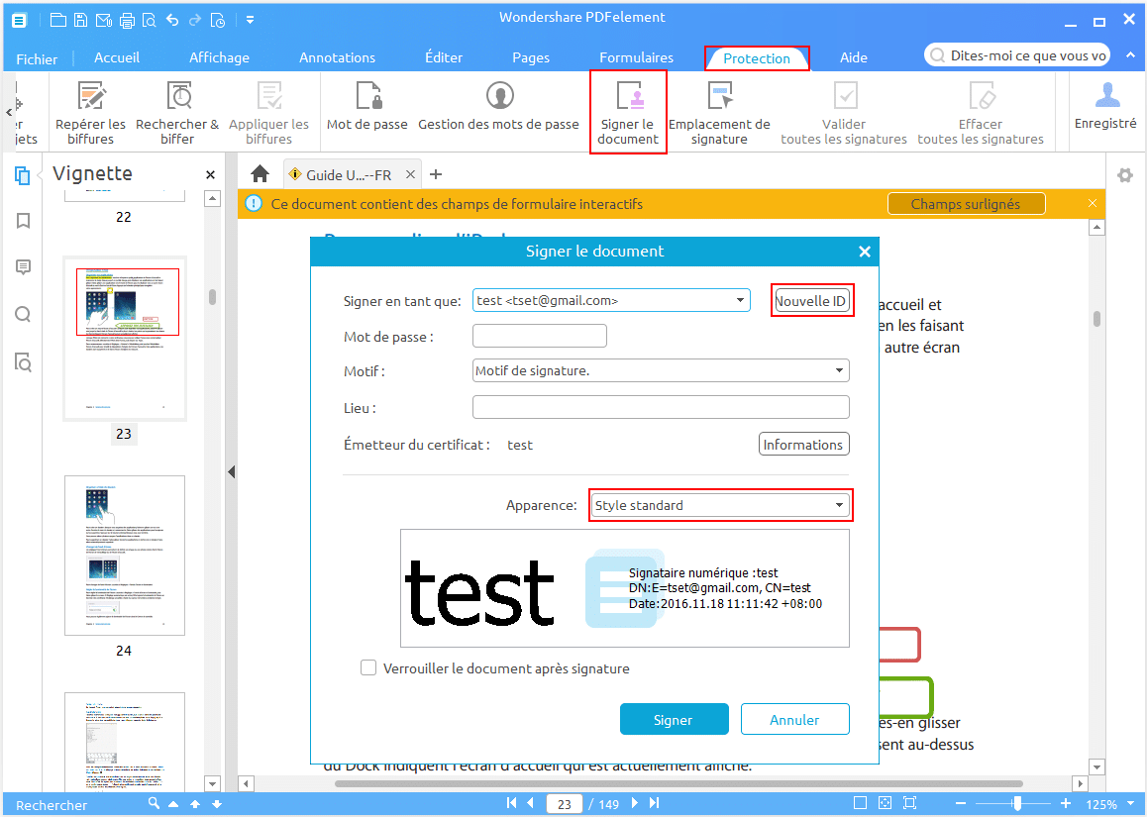This screenshot has width=1147, height=817.
Task: Show the thumbnails panel from the sidebar
Action: 23,175
